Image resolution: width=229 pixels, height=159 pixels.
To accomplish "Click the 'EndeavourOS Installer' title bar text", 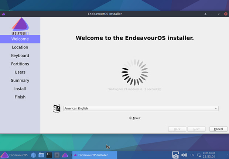I will (105, 14).
